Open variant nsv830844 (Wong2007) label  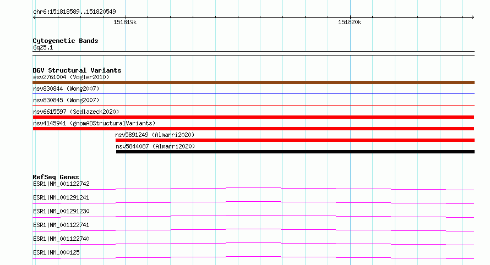tap(66, 89)
